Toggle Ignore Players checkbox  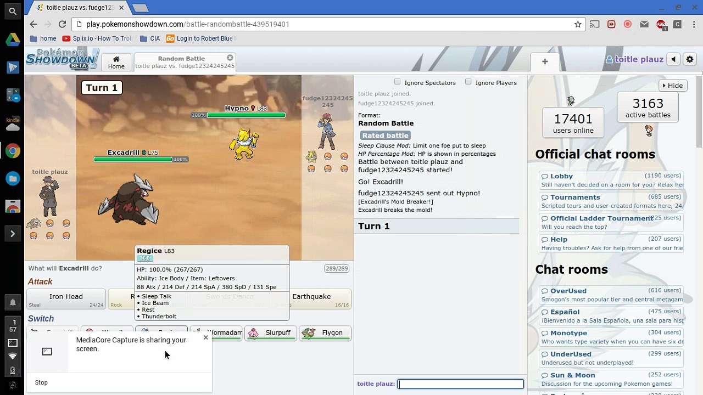tap(468, 82)
